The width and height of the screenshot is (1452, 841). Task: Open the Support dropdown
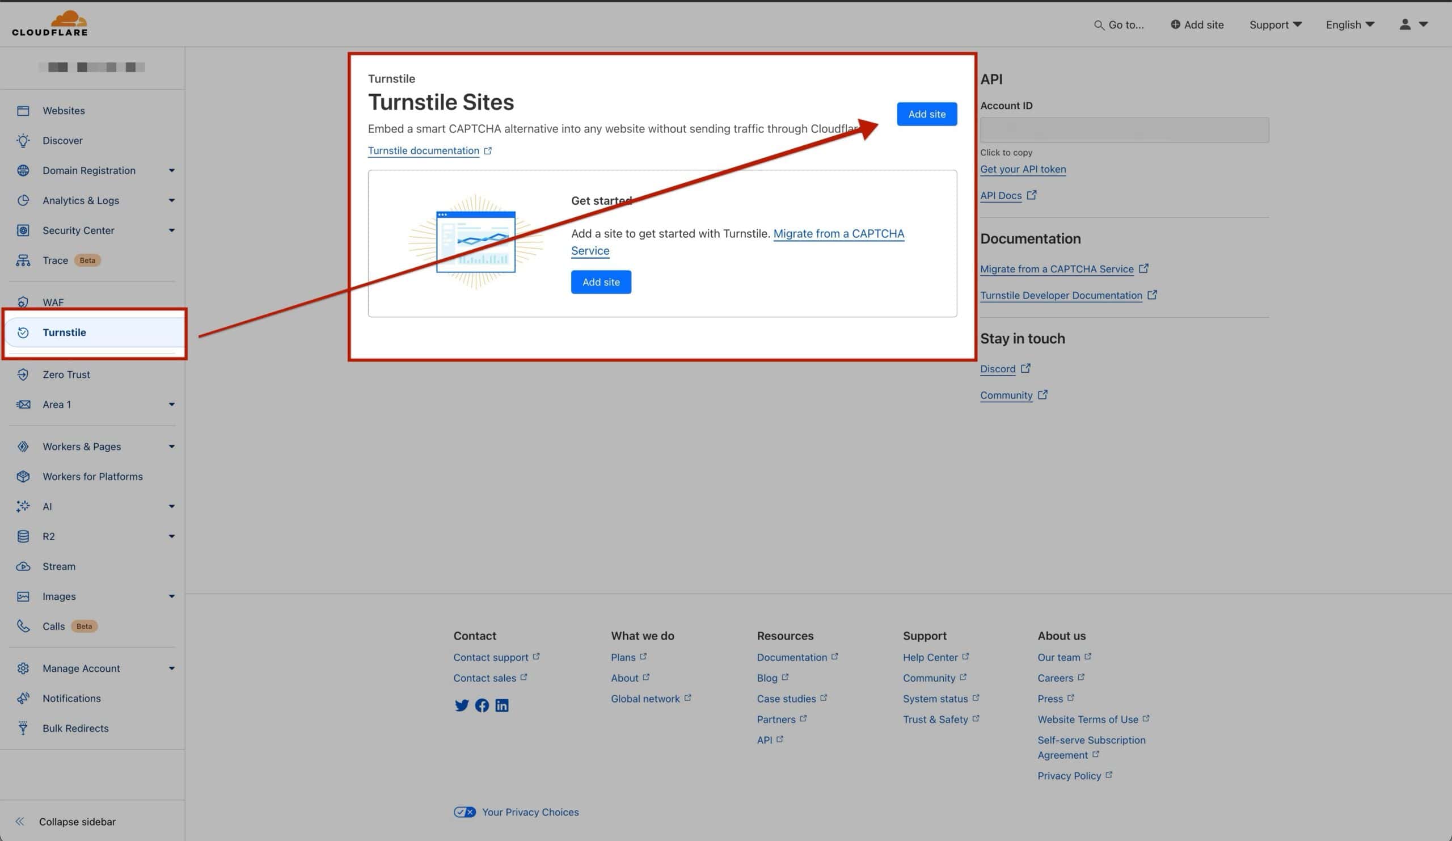tap(1275, 25)
